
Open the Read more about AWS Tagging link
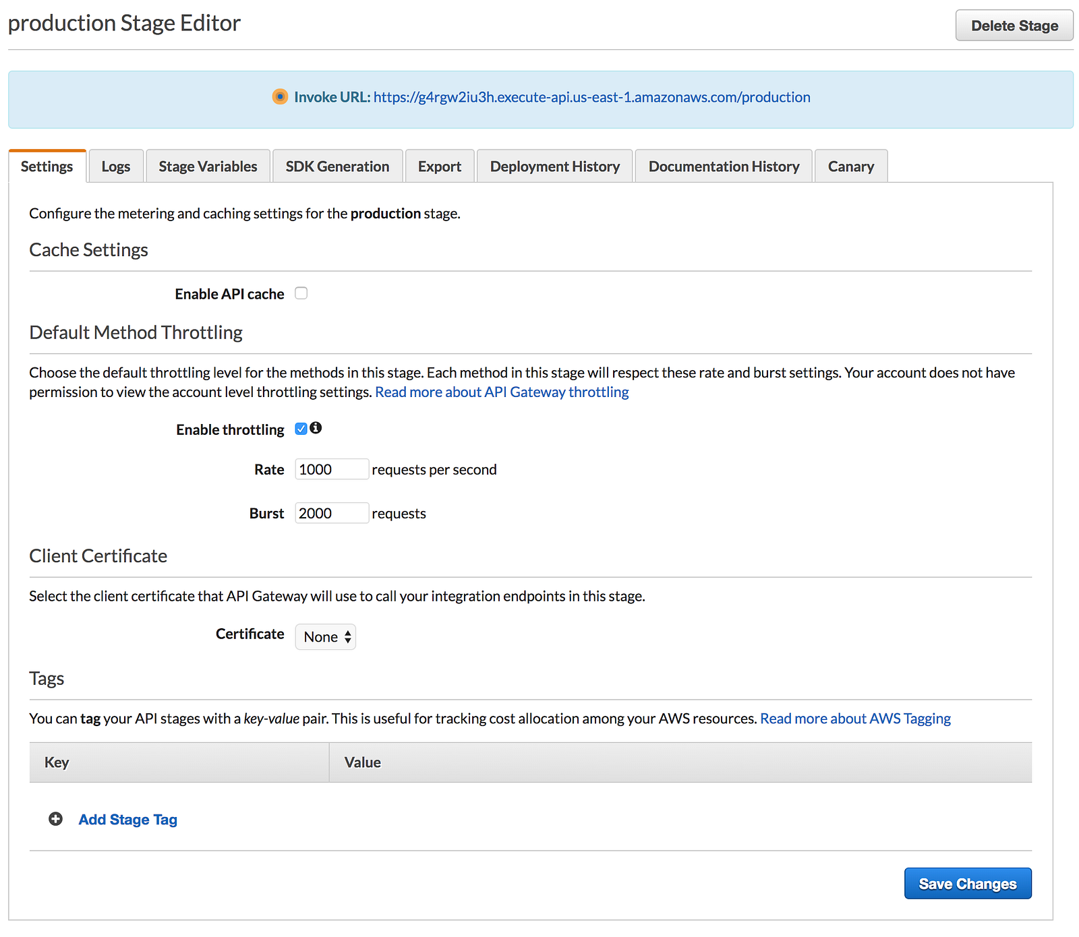(855, 719)
